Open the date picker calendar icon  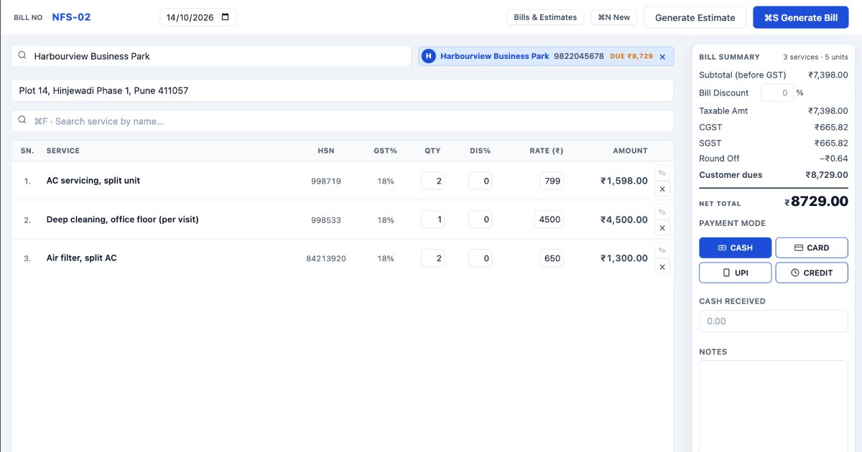click(x=226, y=17)
